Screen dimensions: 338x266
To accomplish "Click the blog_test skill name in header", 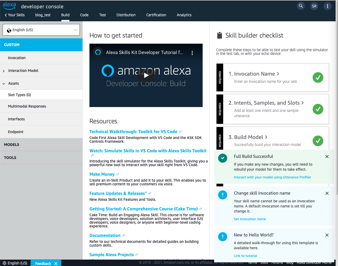I will (x=43, y=15).
